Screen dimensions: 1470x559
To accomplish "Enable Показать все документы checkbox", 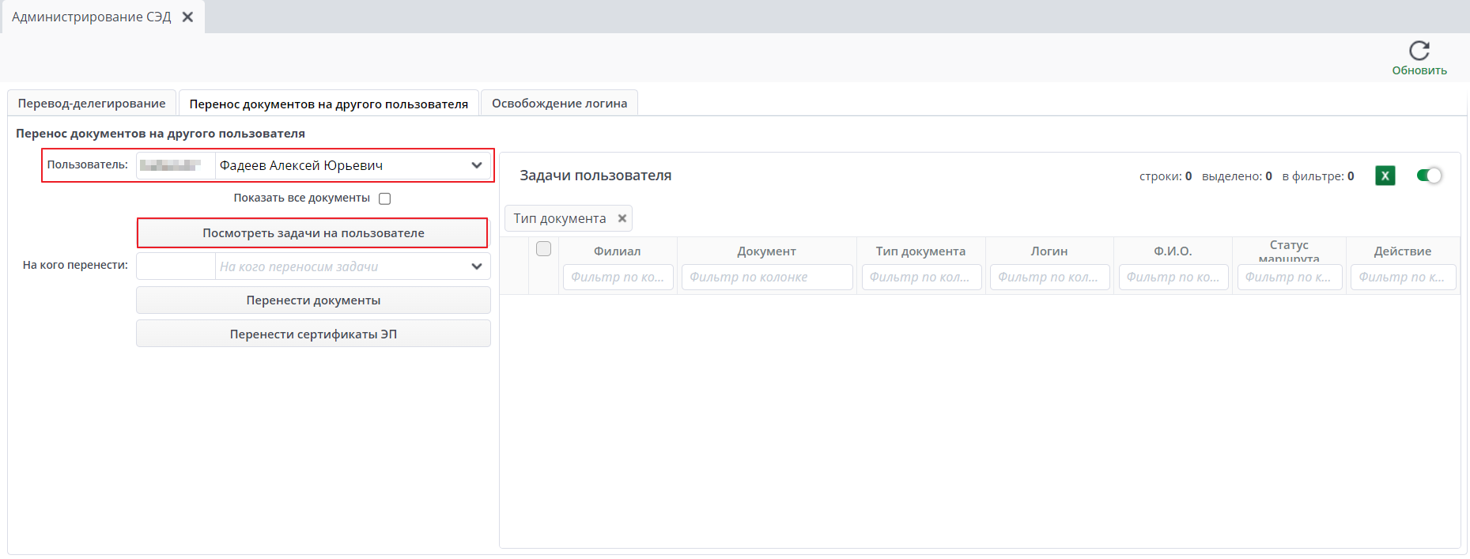I will [385, 198].
